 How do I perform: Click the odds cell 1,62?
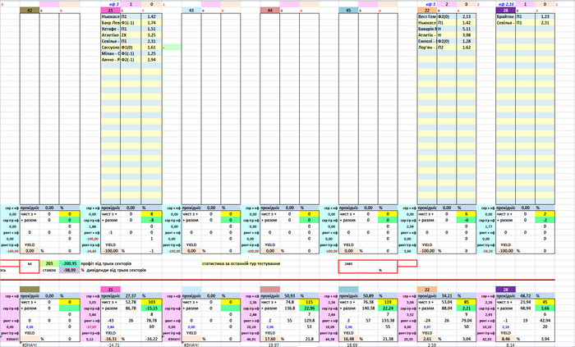tap(467, 48)
